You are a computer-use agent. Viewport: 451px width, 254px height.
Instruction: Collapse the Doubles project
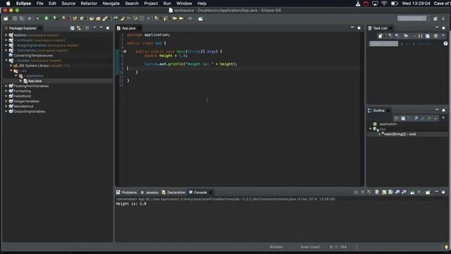coord(6,61)
